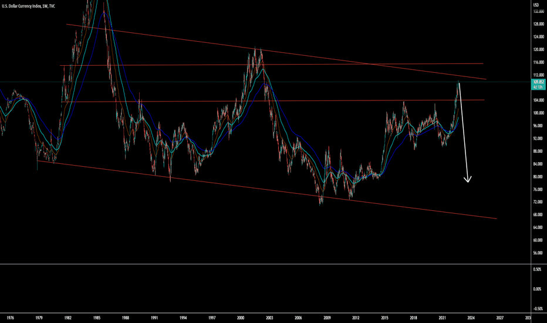Image resolution: width=547 pixels, height=323 pixels.
Task: Click the 72.000 price axis label
Action: point(538,202)
